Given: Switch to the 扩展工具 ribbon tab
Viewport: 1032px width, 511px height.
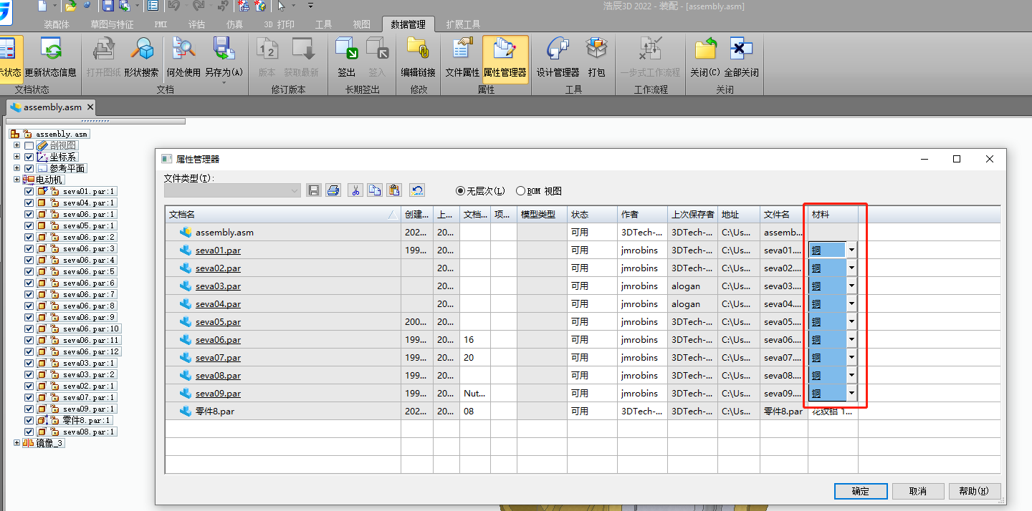Looking at the screenshot, I should pos(464,24).
